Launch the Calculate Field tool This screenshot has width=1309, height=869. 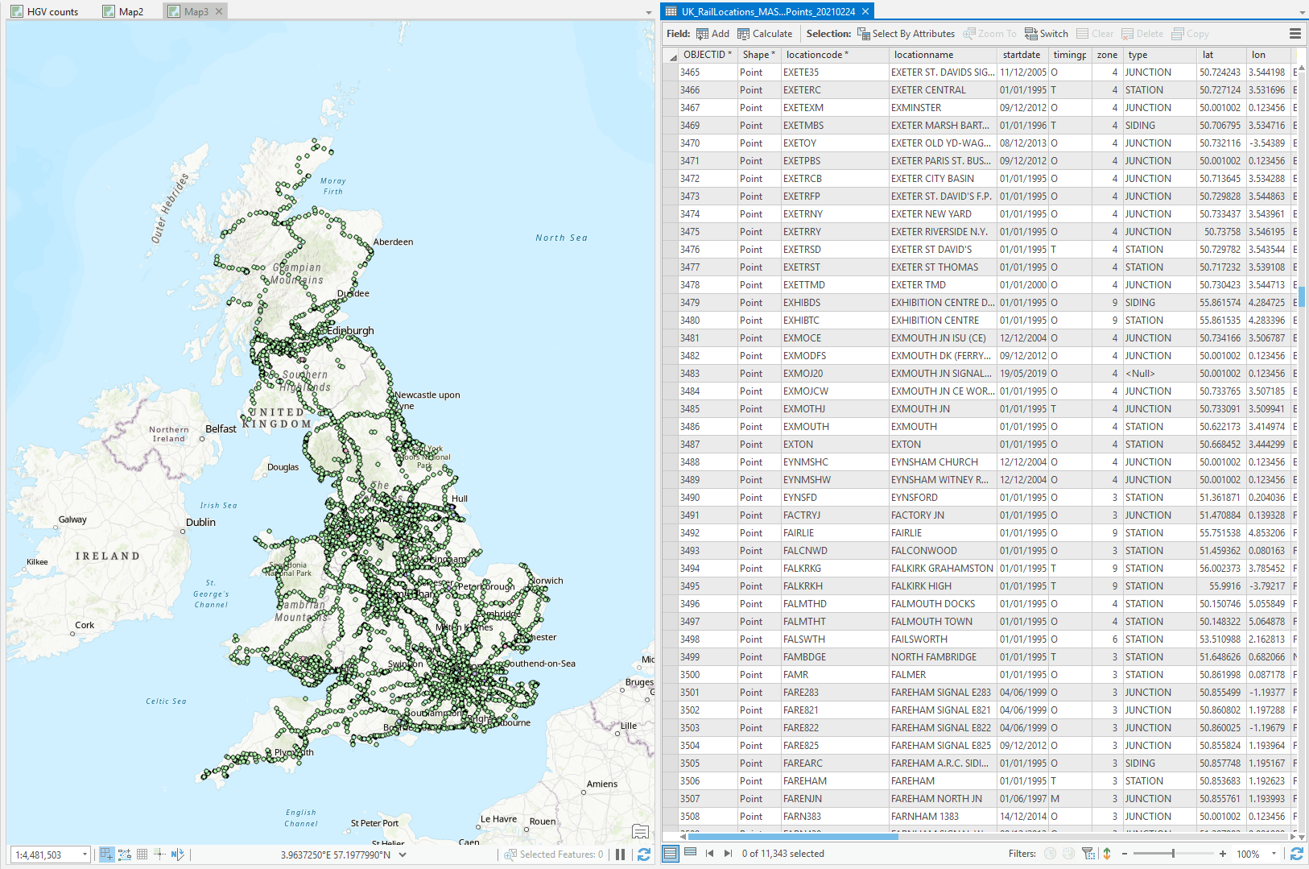pos(766,34)
